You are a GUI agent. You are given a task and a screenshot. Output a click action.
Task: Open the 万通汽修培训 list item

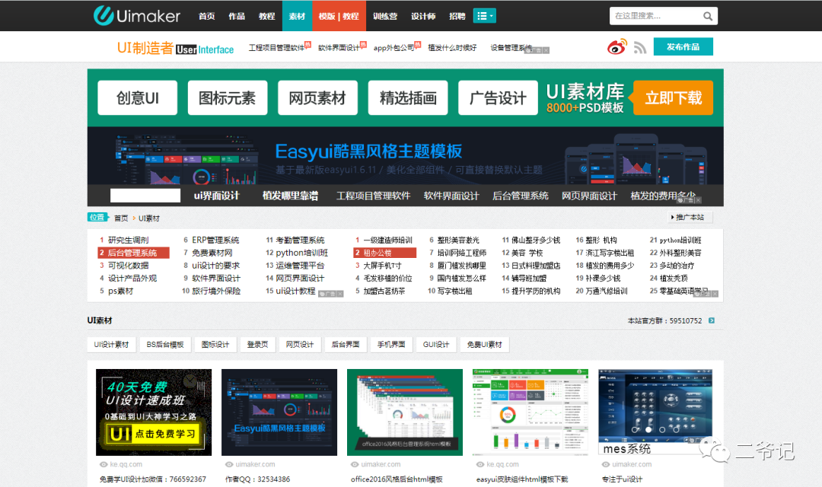click(x=607, y=291)
